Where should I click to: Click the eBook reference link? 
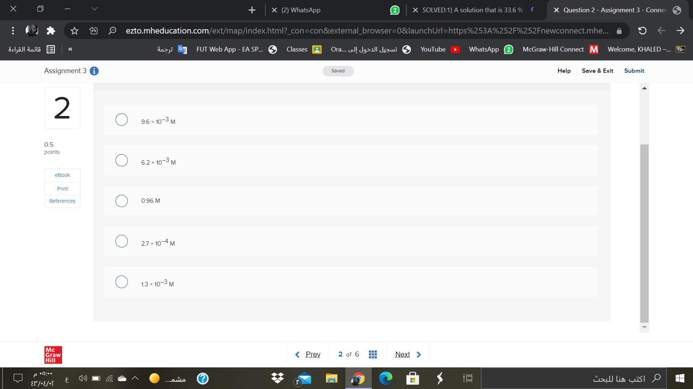click(62, 175)
